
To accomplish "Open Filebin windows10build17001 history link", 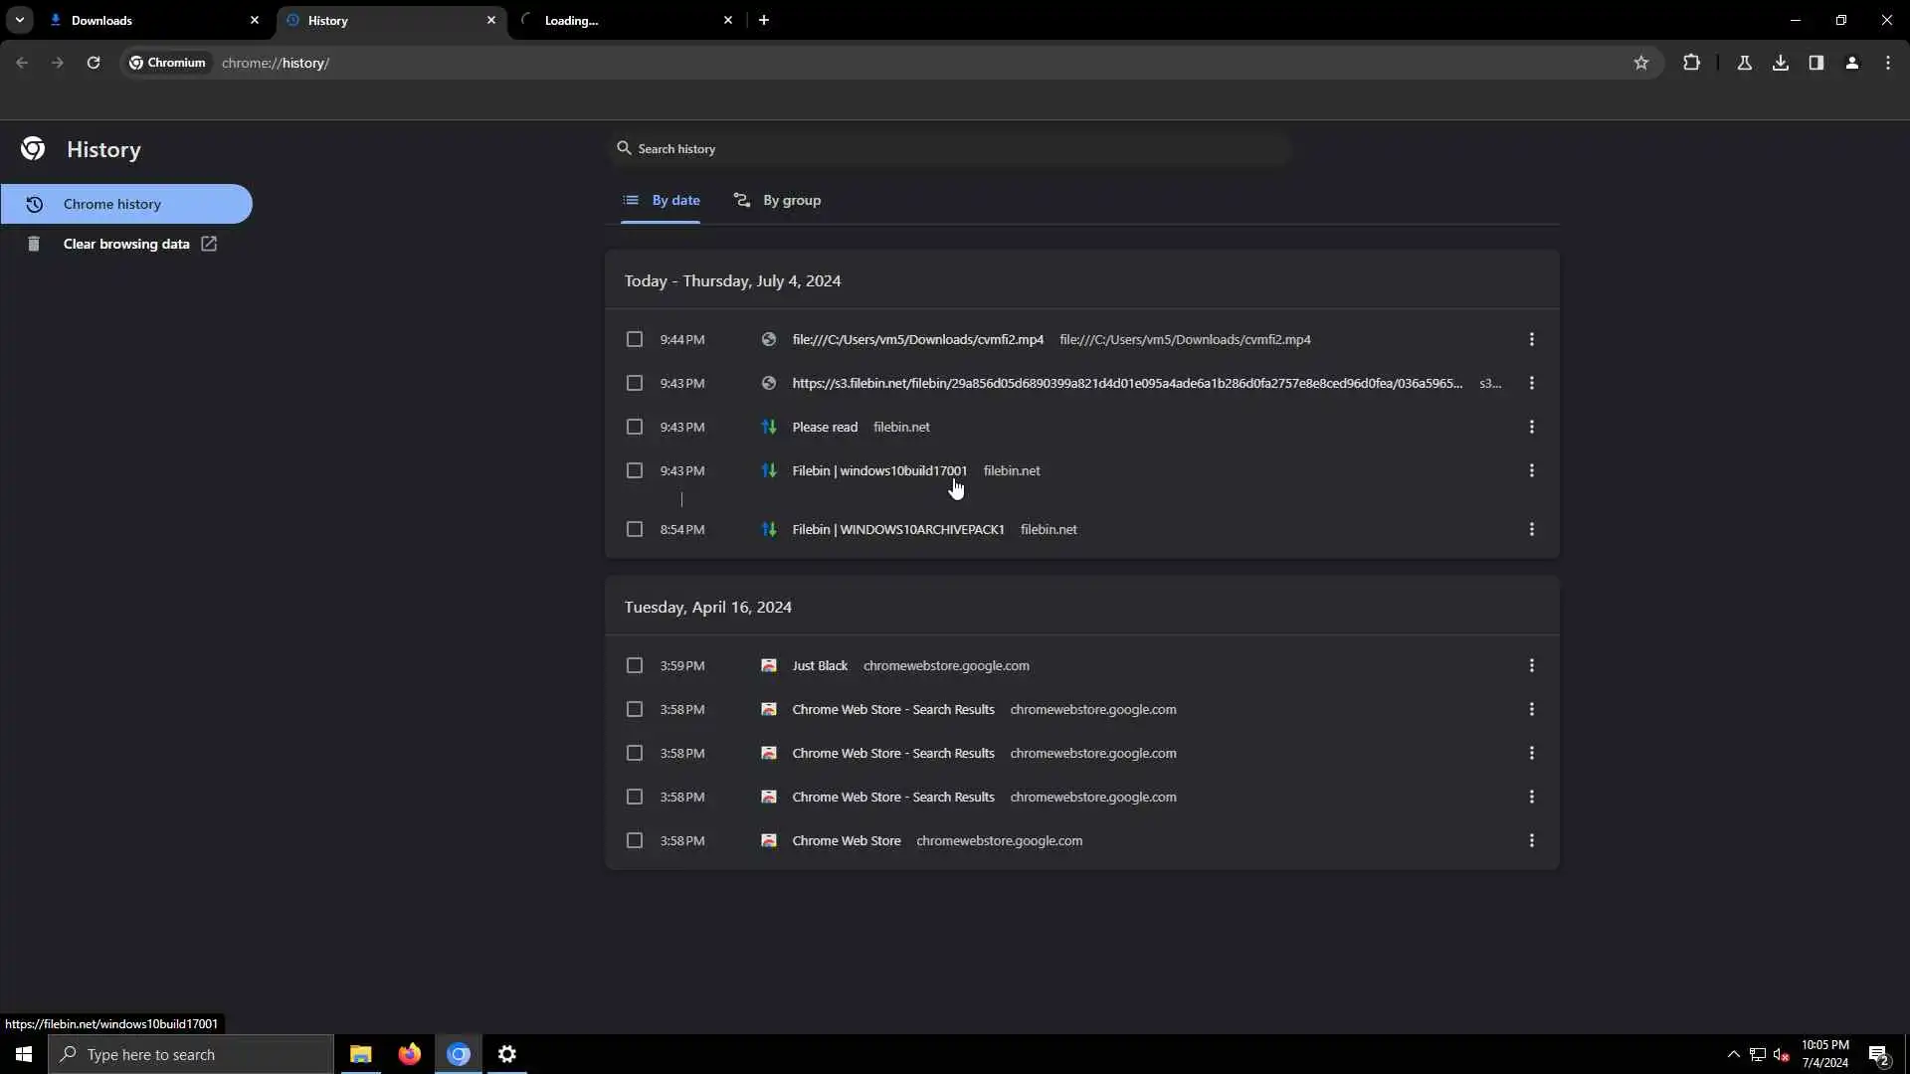I will [878, 470].
